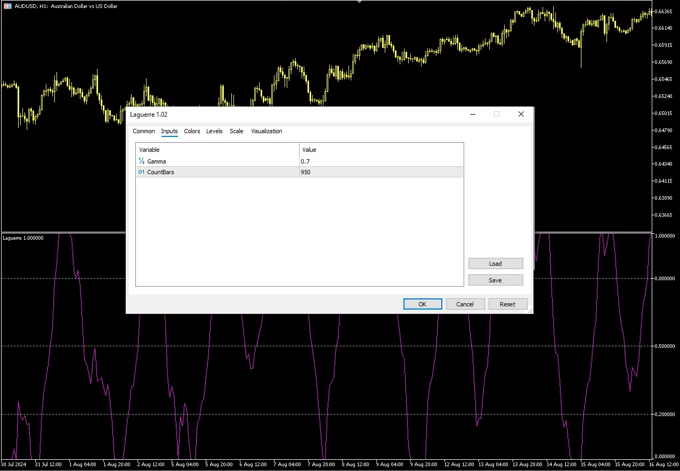Viewport: 680px width, 471px height.
Task: Close the Laguerre 1.02 dialog
Action: tap(521, 114)
